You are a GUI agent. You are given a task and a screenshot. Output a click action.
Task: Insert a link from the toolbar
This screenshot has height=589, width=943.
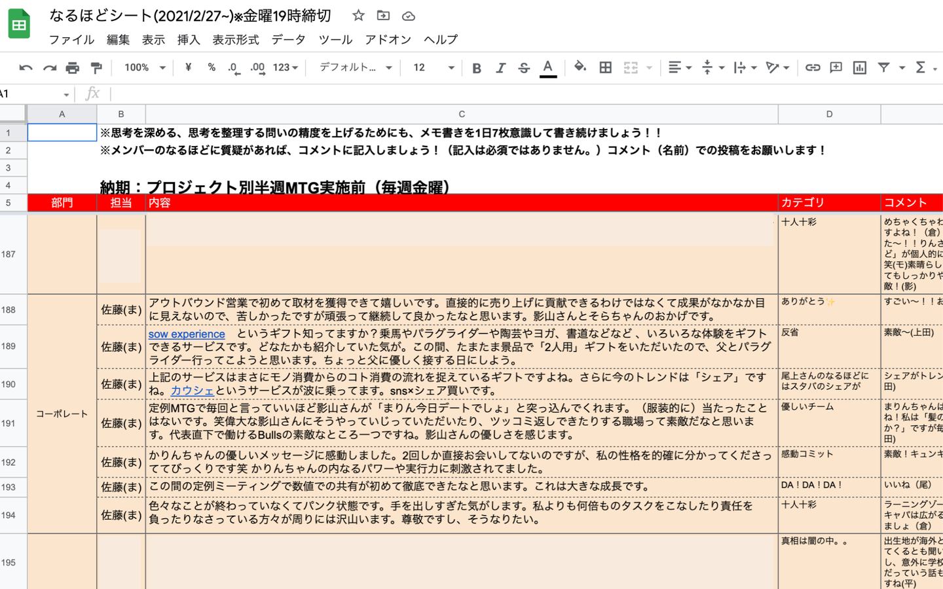pos(813,67)
